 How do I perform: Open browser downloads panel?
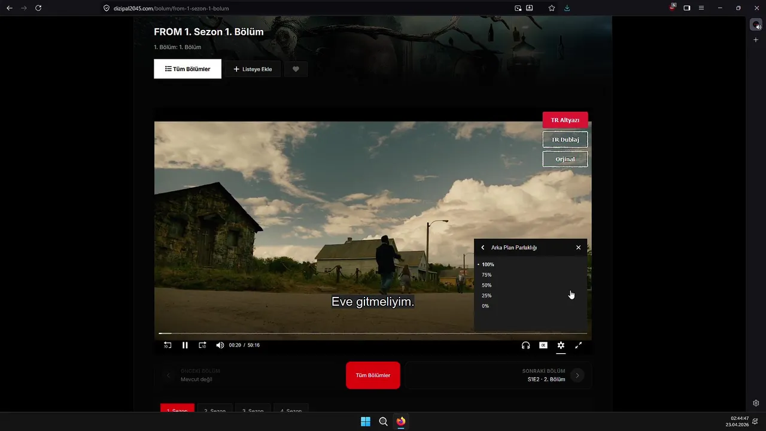pyautogui.click(x=567, y=8)
